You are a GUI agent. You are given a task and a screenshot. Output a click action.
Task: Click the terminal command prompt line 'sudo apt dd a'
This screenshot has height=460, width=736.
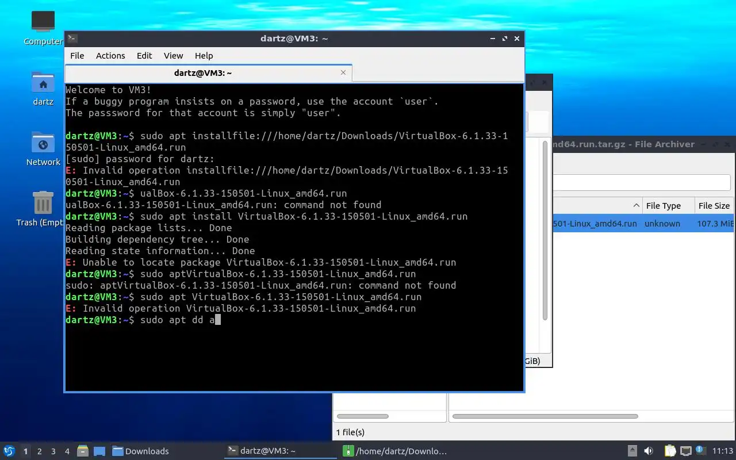coord(143,320)
